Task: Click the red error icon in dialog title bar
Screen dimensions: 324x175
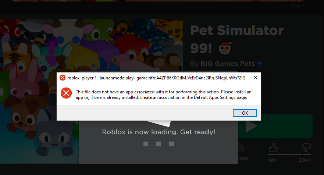Action: [63, 78]
